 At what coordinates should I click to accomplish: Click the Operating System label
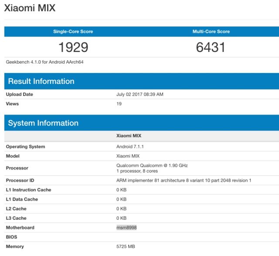click(x=25, y=146)
